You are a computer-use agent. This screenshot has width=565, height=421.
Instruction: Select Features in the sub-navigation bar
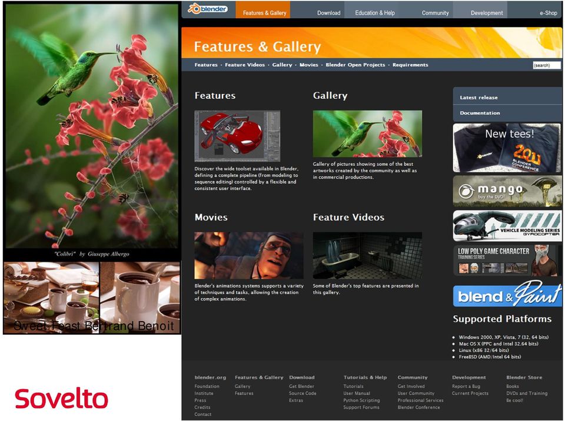tap(206, 65)
